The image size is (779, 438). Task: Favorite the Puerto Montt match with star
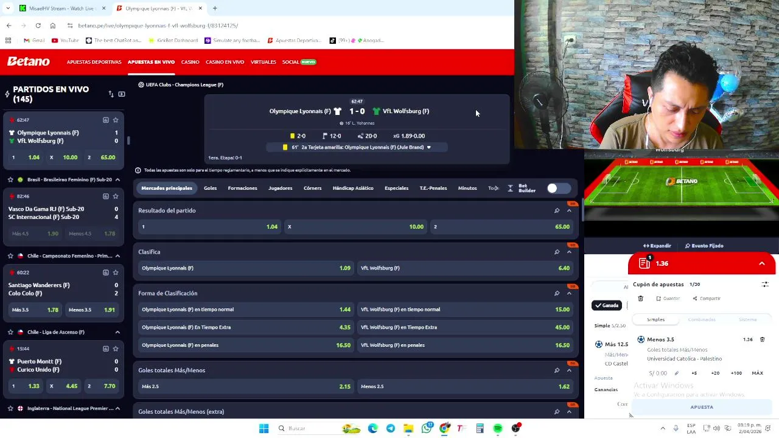pos(116,348)
